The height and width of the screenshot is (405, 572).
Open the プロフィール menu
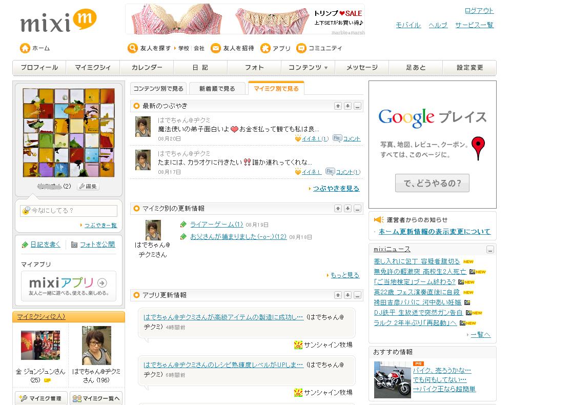pyautogui.click(x=39, y=68)
